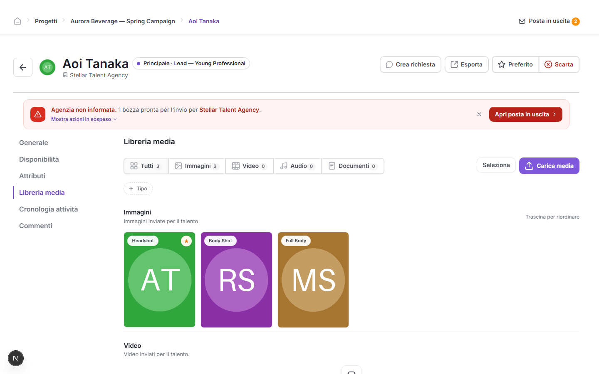Add a Tipo filter
Screen dimensions: 599x374
tap(138, 189)
